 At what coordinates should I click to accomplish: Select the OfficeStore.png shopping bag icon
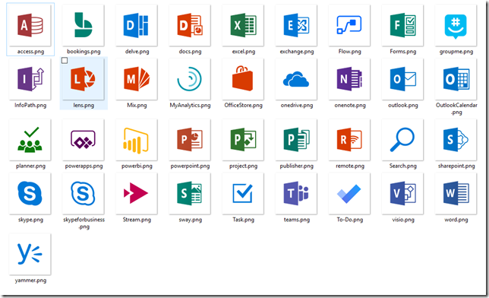point(243,79)
